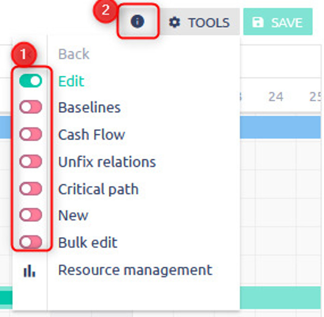This screenshot has width=324, height=317.
Task: Turn on the Cash Flow toggle
Action: (x=31, y=134)
